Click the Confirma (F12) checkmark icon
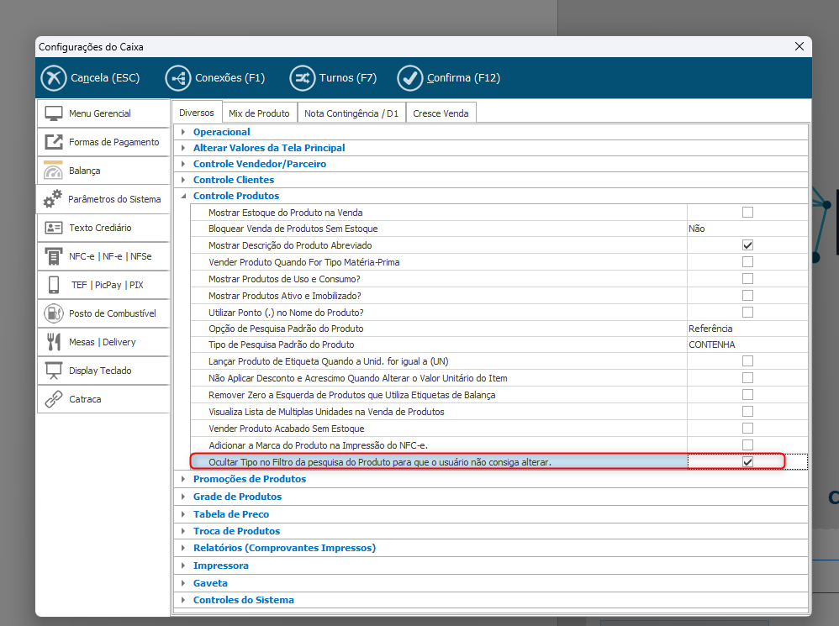Viewport: 839px width, 626px height. 410,78
